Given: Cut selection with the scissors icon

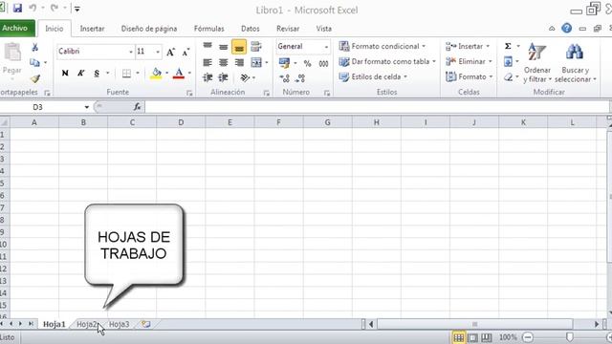Looking at the screenshot, I should (34, 47).
